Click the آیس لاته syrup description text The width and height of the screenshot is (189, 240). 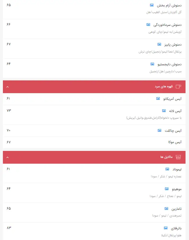(154, 118)
